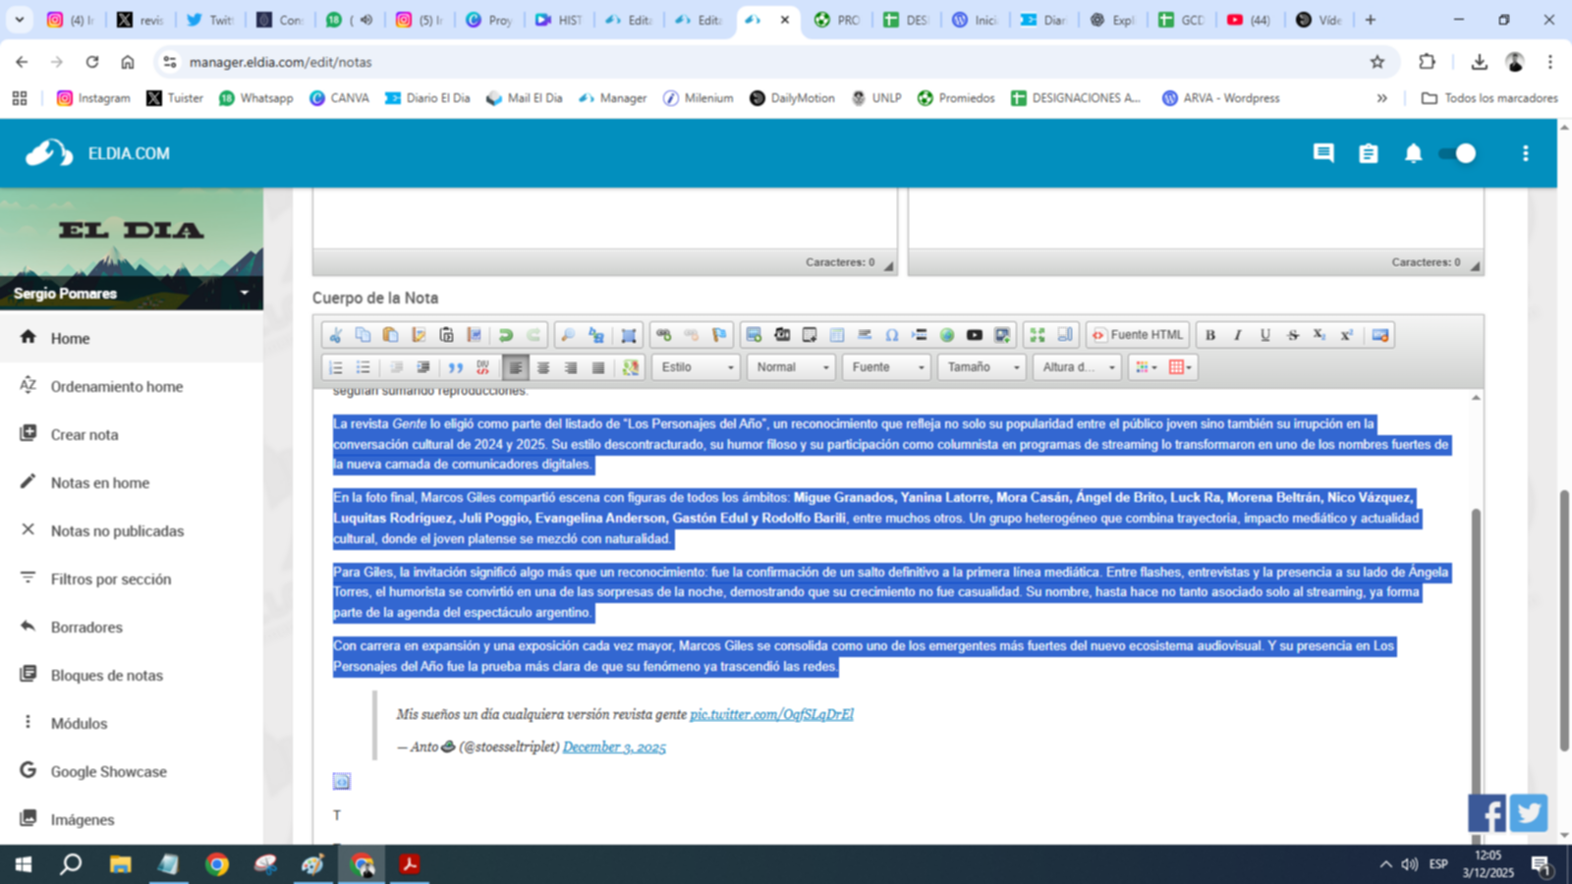Click the Fuente HTML button

pyautogui.click(x=1138, y=335)
